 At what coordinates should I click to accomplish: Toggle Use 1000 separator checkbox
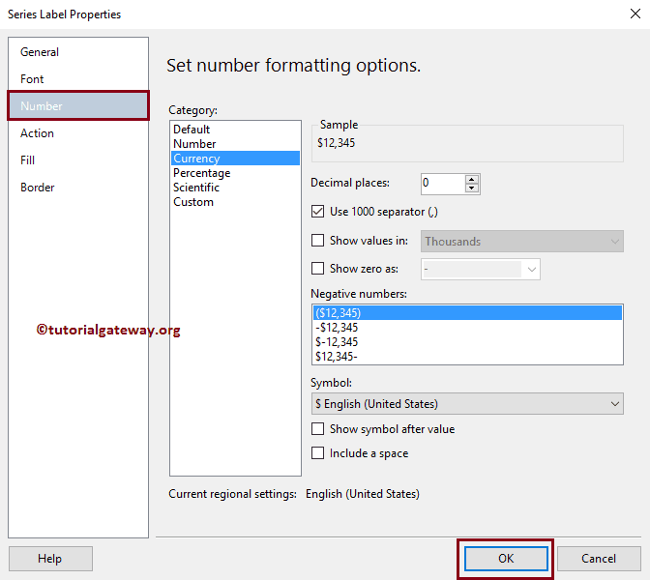(317, 212)
